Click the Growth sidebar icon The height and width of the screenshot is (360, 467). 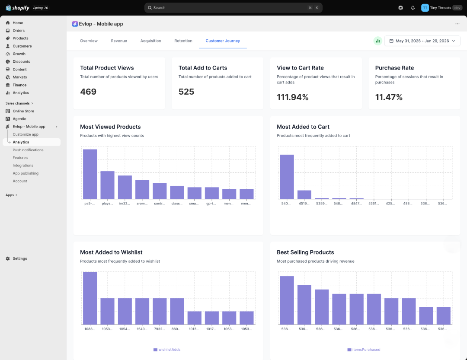[8, 54]
